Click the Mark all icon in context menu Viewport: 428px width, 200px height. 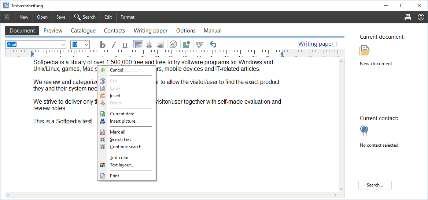(x=103, y=132)
